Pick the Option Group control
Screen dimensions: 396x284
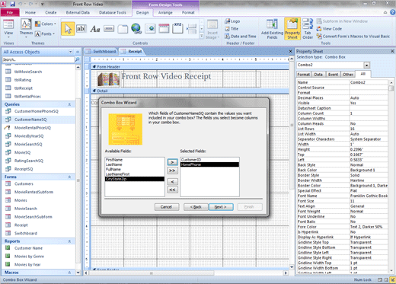pos(177,28)
